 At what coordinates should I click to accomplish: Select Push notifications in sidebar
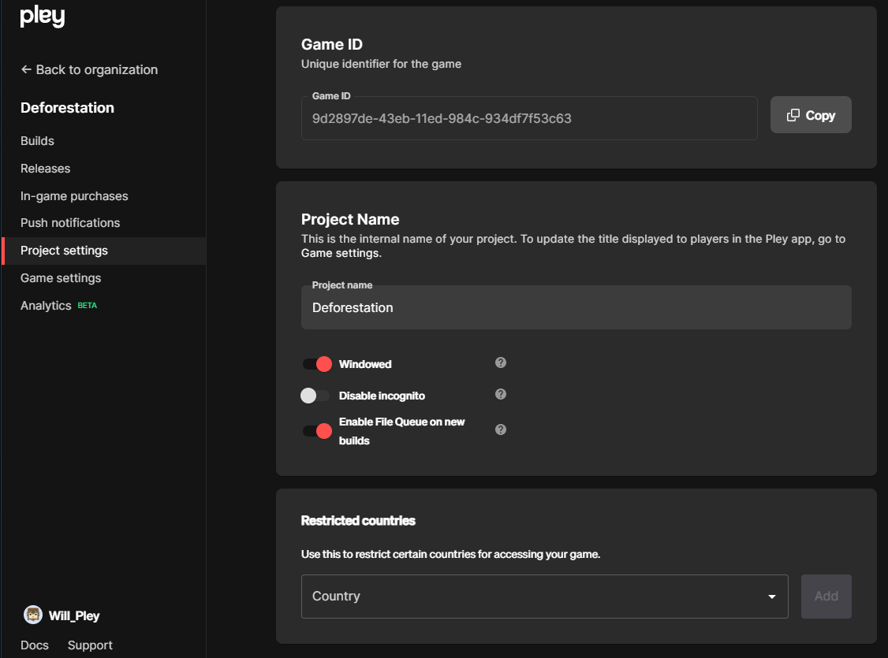coord(70,223)
